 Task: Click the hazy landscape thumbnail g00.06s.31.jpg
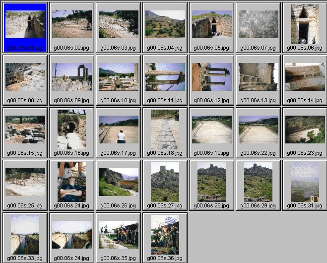(305, 182)
